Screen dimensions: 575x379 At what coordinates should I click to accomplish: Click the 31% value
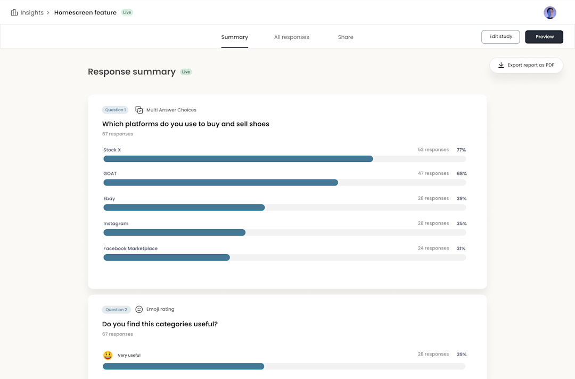tap(461, 248)
